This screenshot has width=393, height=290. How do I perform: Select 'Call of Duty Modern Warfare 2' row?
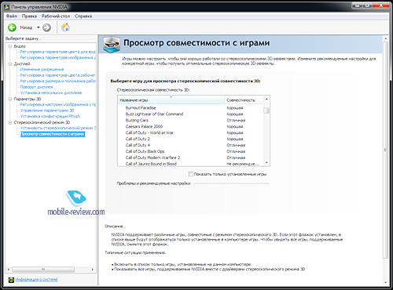(x=191, y=158)
